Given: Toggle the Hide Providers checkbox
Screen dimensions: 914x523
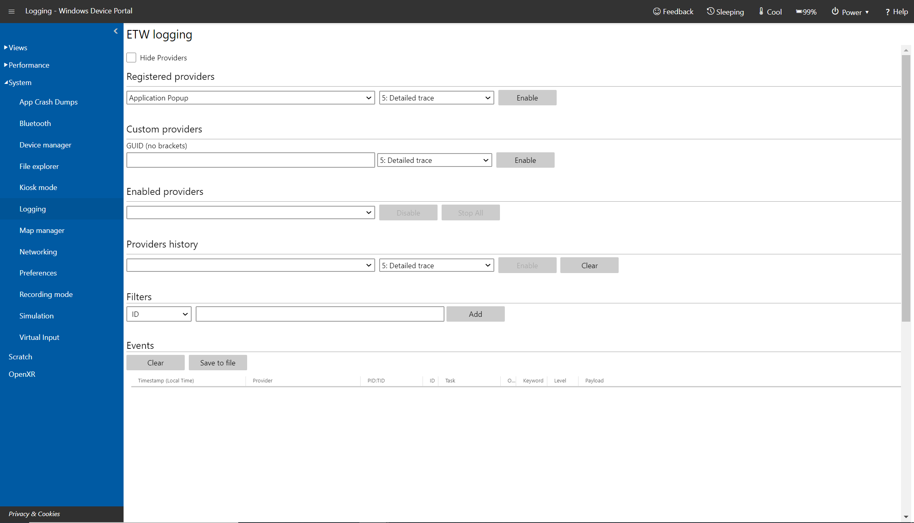Looking at the screenshot, I should (131, 57).
